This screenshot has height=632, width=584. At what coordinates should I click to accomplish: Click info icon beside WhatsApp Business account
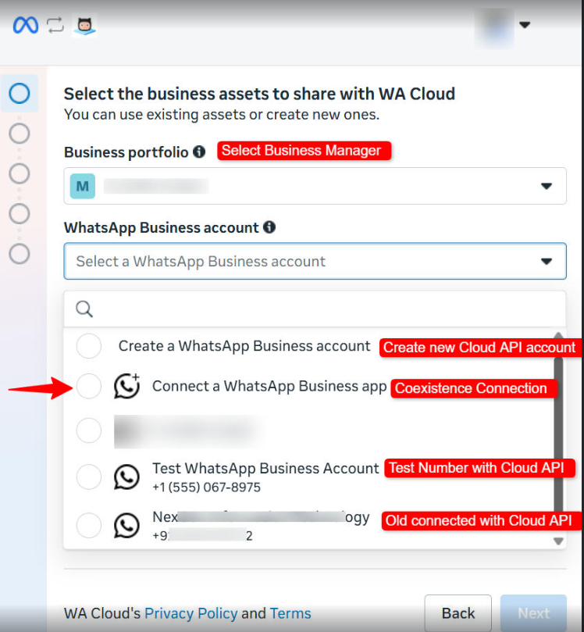269,227
